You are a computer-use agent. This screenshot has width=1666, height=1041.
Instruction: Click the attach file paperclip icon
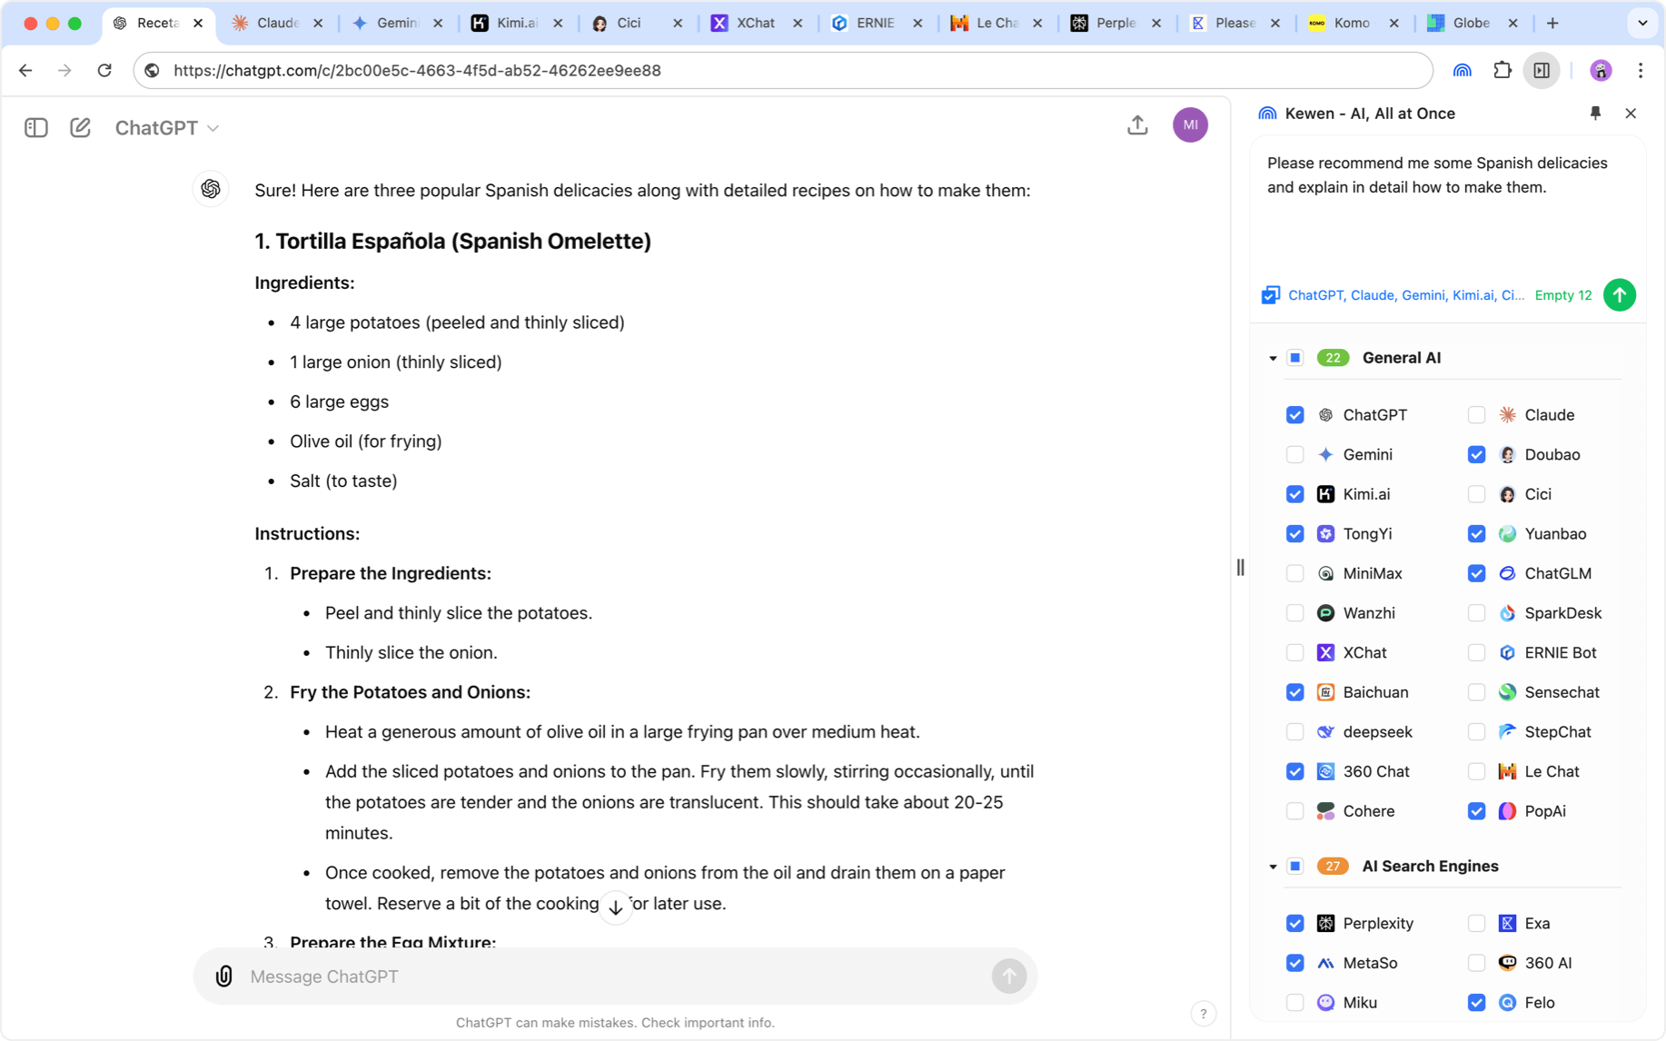pos(223,977)
